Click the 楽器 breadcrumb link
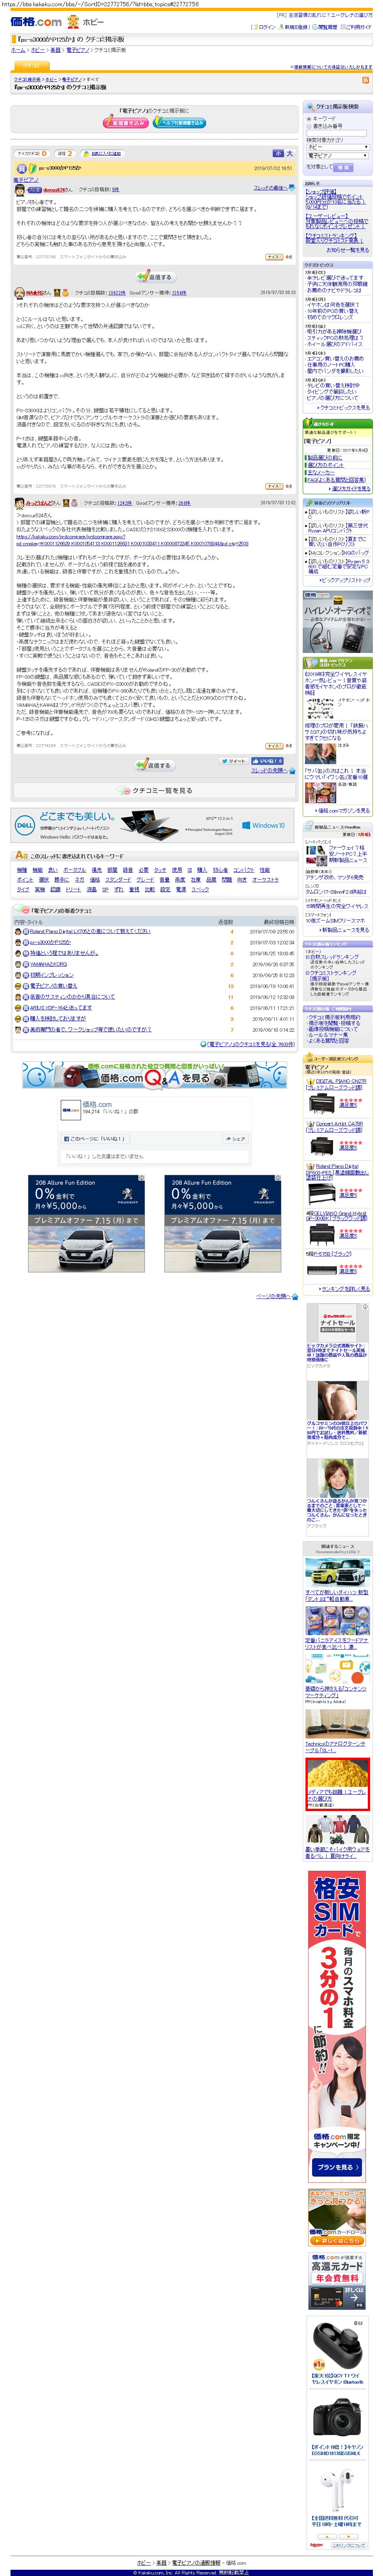Screen dimensions: 383x2576 56,49
